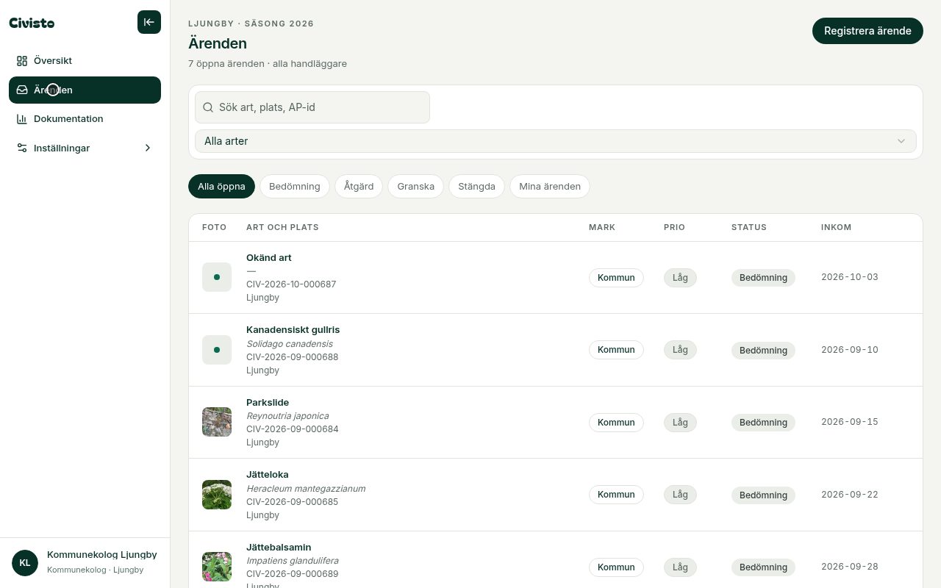Click the date 2026-09-10

pyautogui.click(x=850, y=350)
